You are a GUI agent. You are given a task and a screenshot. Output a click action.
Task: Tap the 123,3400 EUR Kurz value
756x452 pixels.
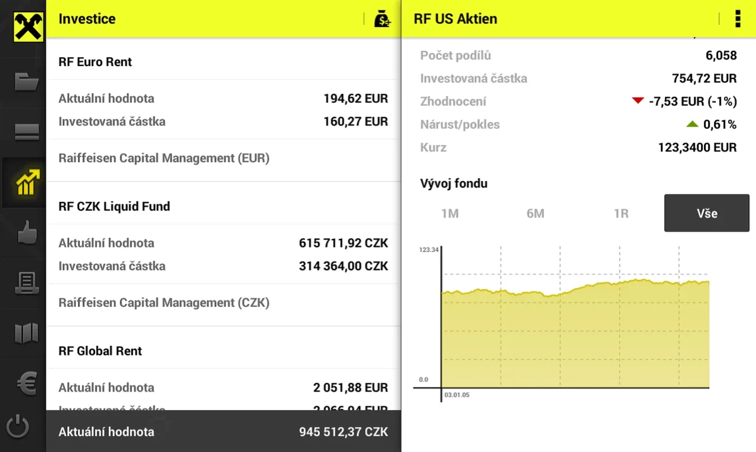click(x=697, y=148)
